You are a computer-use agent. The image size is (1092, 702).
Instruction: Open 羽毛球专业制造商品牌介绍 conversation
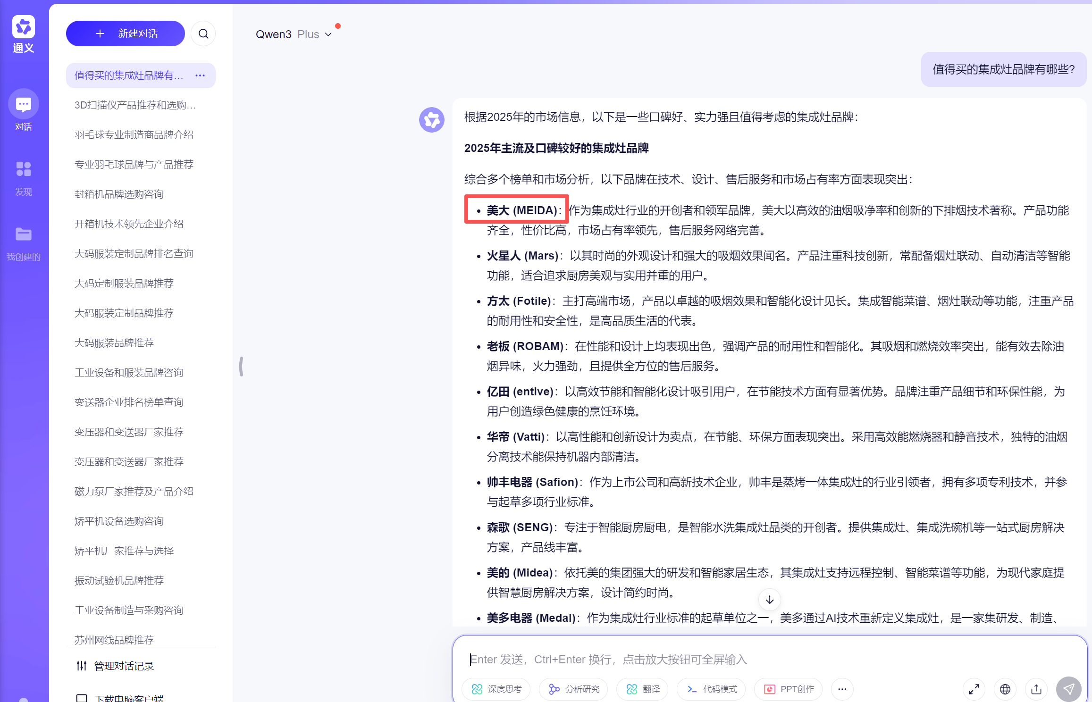point(134,135)
